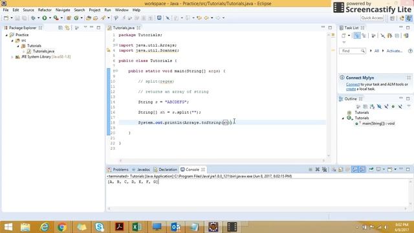Click the Open Type folder icon
Viewport: 414px width, 233px height.
click(x=89, y=18)
